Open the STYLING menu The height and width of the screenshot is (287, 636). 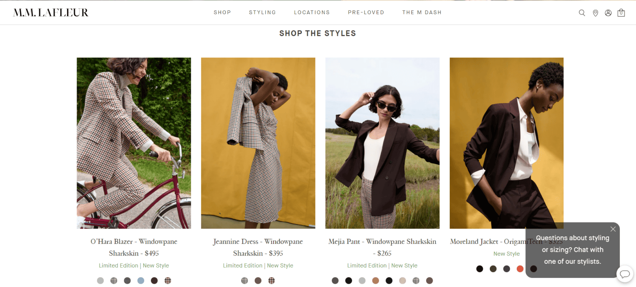click(x=262, y=12)
